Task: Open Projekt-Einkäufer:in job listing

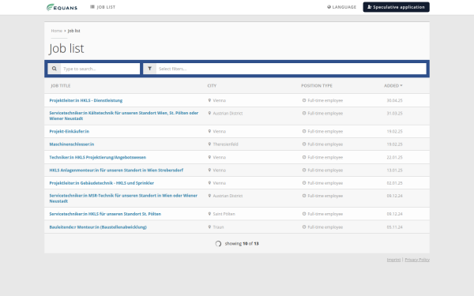Action: pyautogui.click(x=70, y=131)
